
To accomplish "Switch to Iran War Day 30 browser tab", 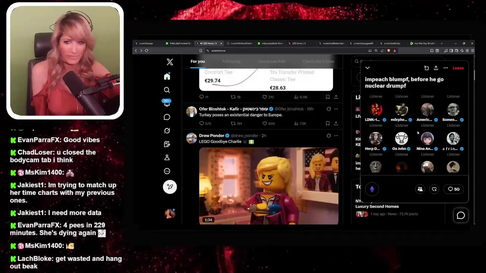I will (423, 43).
